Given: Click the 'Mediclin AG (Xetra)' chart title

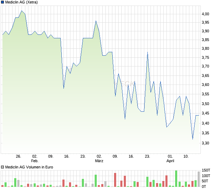Looking at the screenshot, I should coord(21,2).
